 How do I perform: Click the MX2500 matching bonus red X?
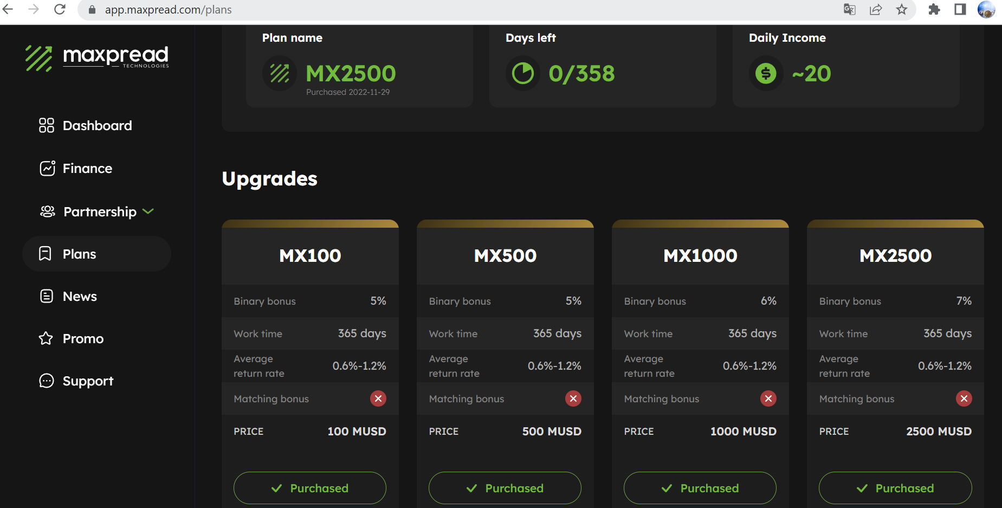(964, 398)
